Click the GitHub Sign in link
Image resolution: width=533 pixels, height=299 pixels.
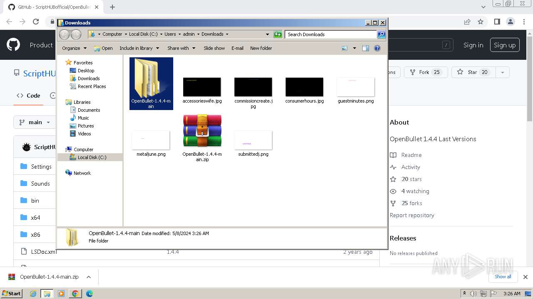click(473, 45)
